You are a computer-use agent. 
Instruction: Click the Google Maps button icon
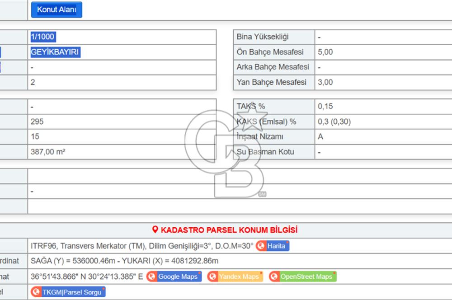tap(151, 277)
